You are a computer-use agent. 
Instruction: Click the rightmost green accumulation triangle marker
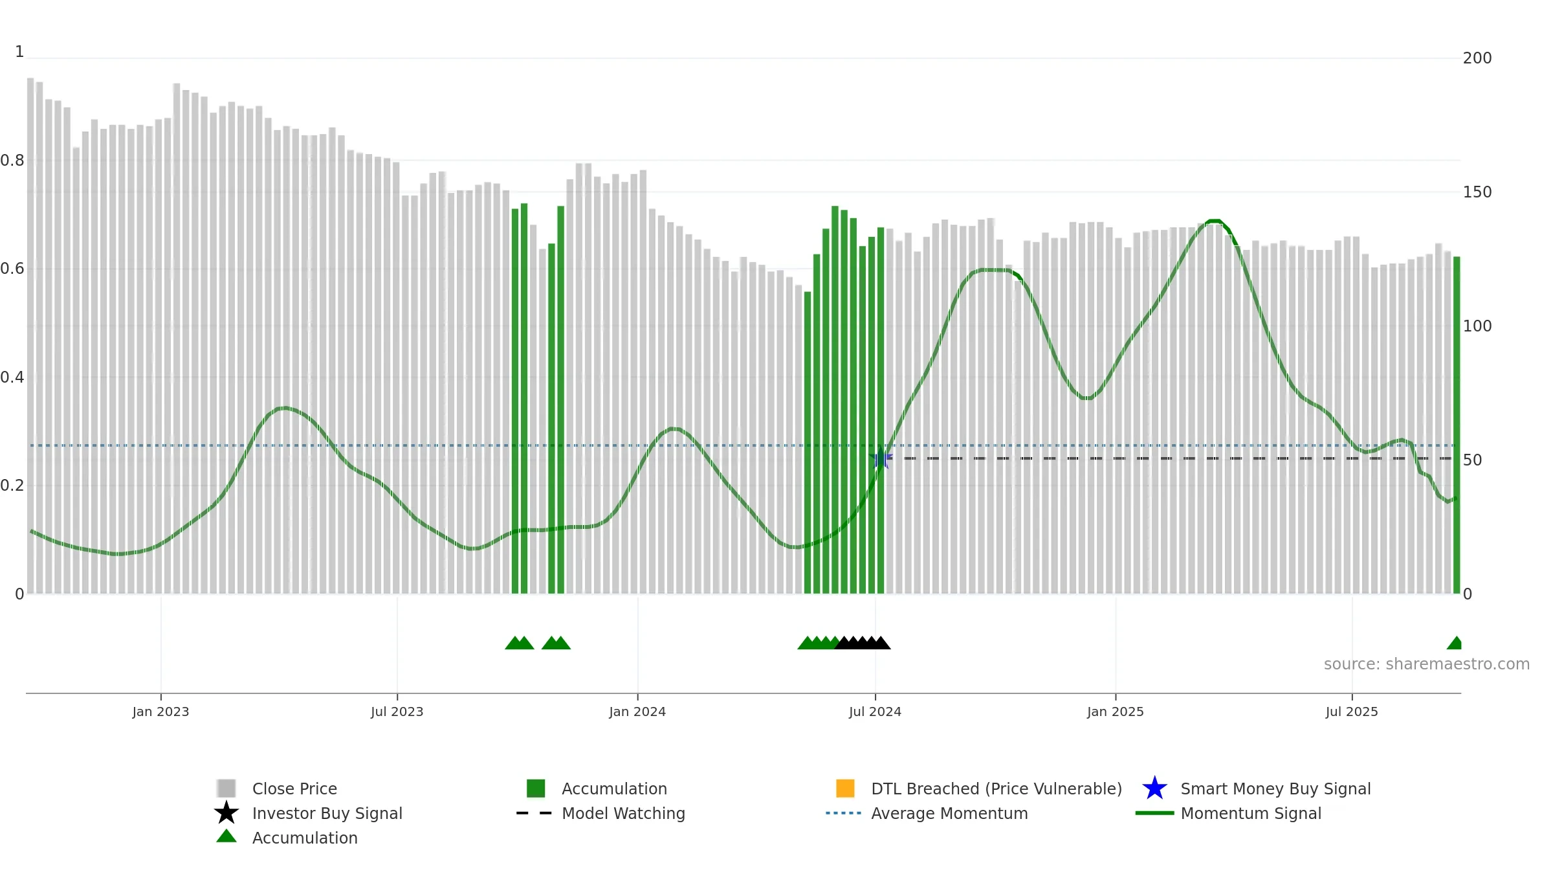[1454, 643]
